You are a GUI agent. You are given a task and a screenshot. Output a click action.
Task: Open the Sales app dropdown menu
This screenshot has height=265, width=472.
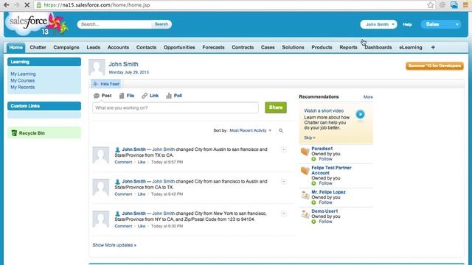pyautogui.click(x=441, y=24)
